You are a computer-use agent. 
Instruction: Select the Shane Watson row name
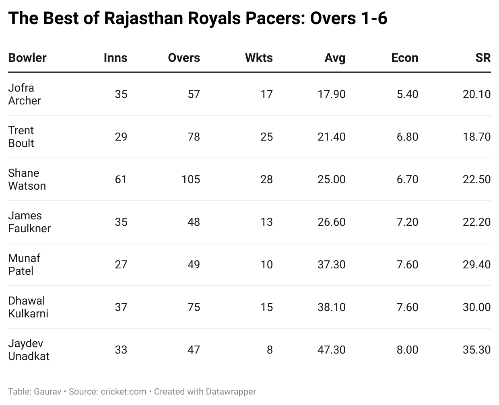(27, 179)
